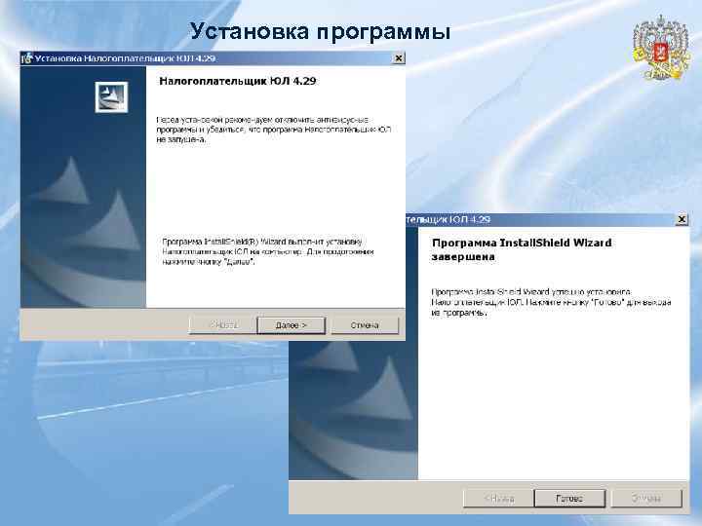Click Готово to finish InstallShield Wizard
702x526 pixels.
coord(569,498)
